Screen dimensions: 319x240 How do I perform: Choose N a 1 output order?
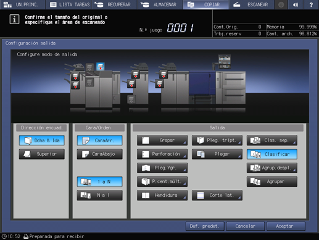pyautogui.click(x=100, y=195)
